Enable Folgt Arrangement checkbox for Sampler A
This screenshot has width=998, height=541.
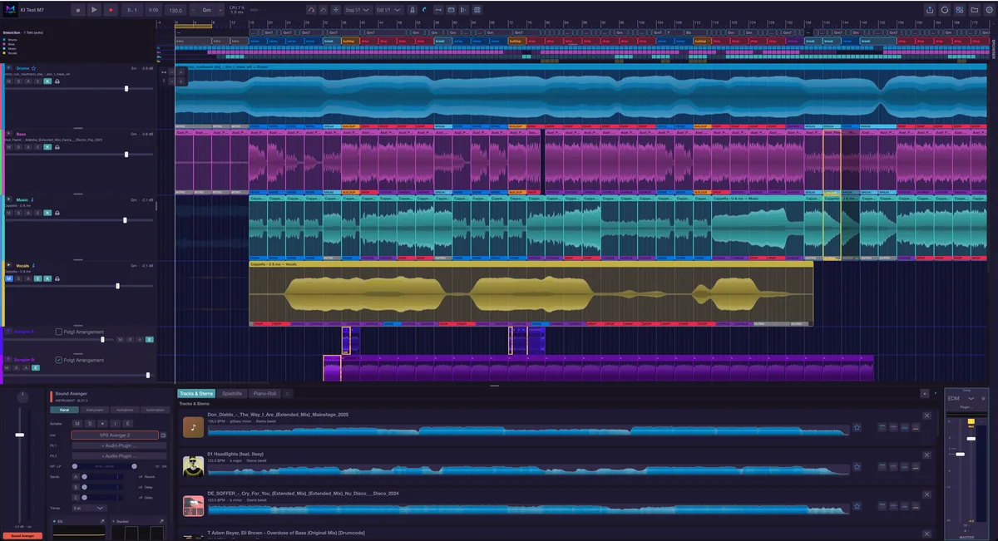[59, 332]
